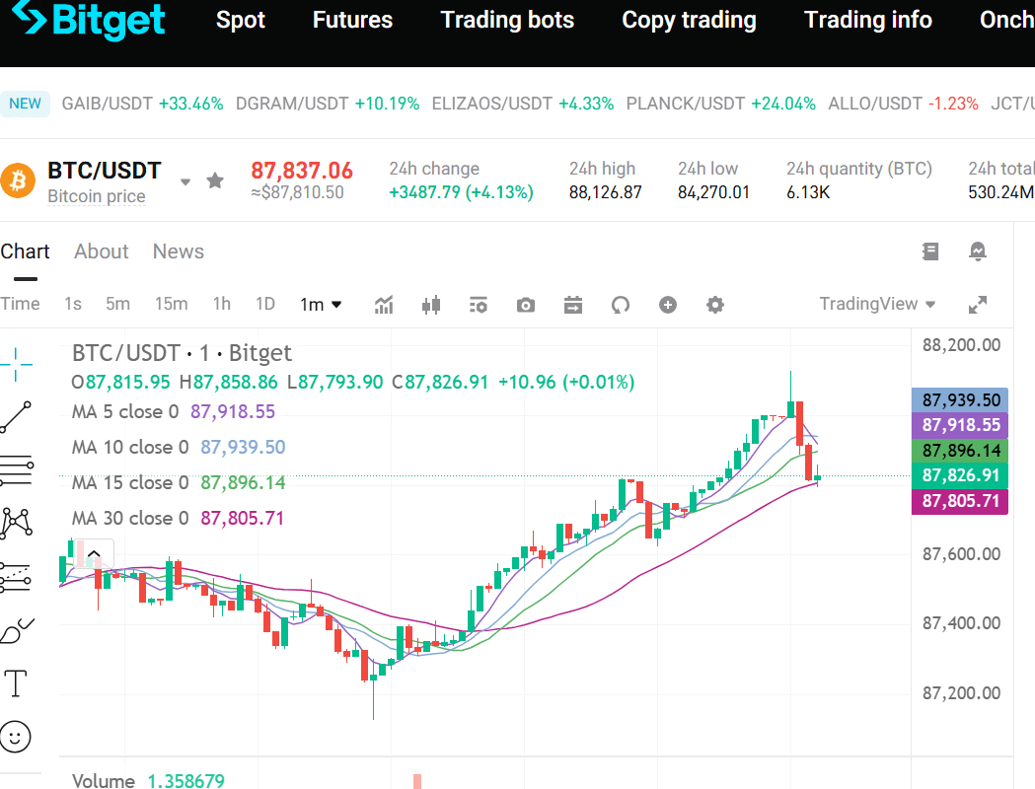Expand the 1m interval dropdown
This screenshot has width=1035, height=789.
click(321, 304)
